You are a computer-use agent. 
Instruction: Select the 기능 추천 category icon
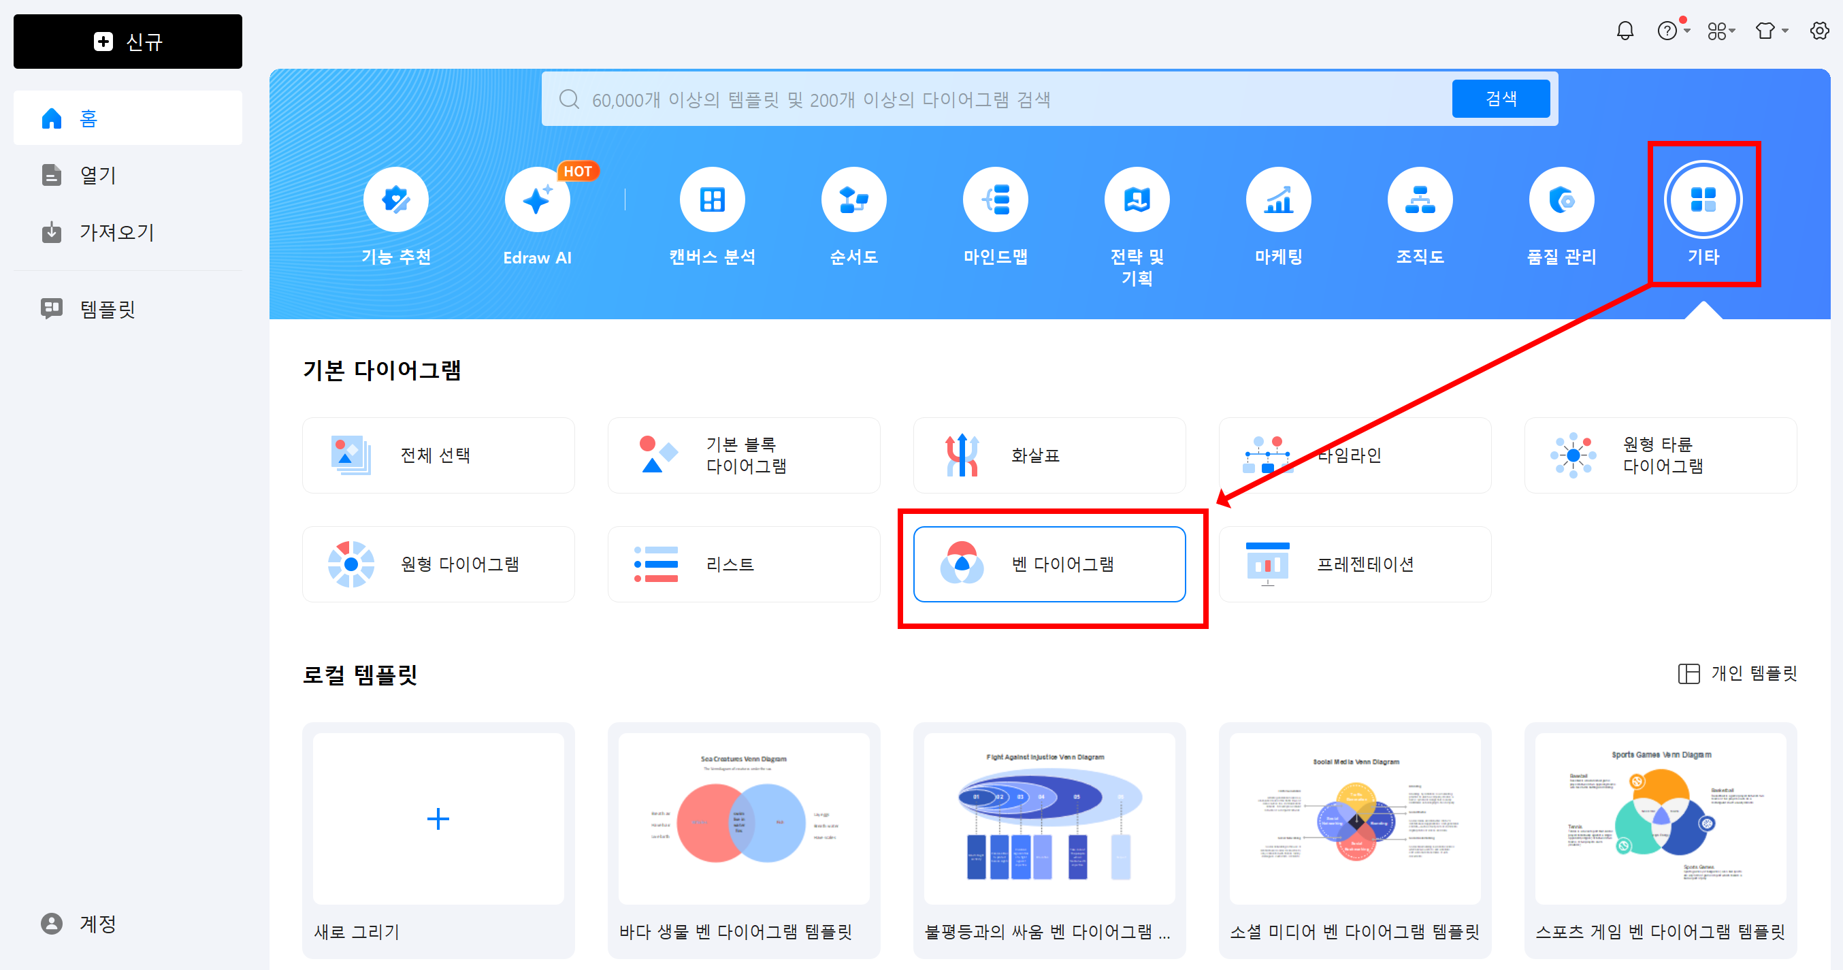click(395, 199)
